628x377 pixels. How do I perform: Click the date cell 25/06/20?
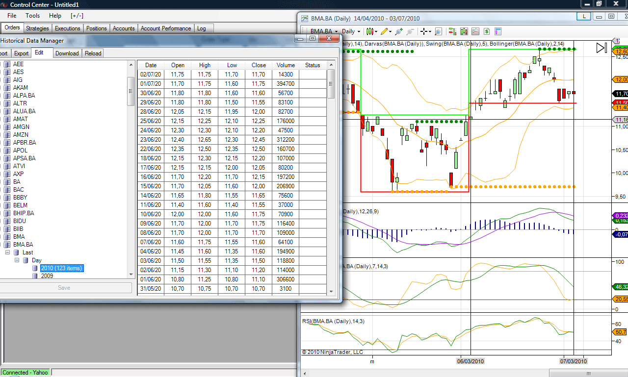(x=151, y=121)
